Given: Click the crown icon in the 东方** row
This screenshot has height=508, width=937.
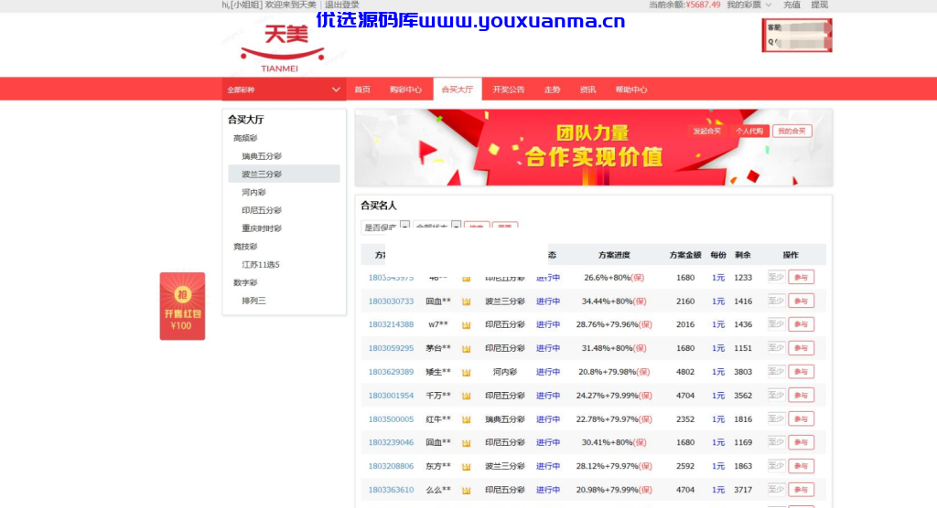Looking at the screenshot, I should pyautogui.click(x=466, y=466).
